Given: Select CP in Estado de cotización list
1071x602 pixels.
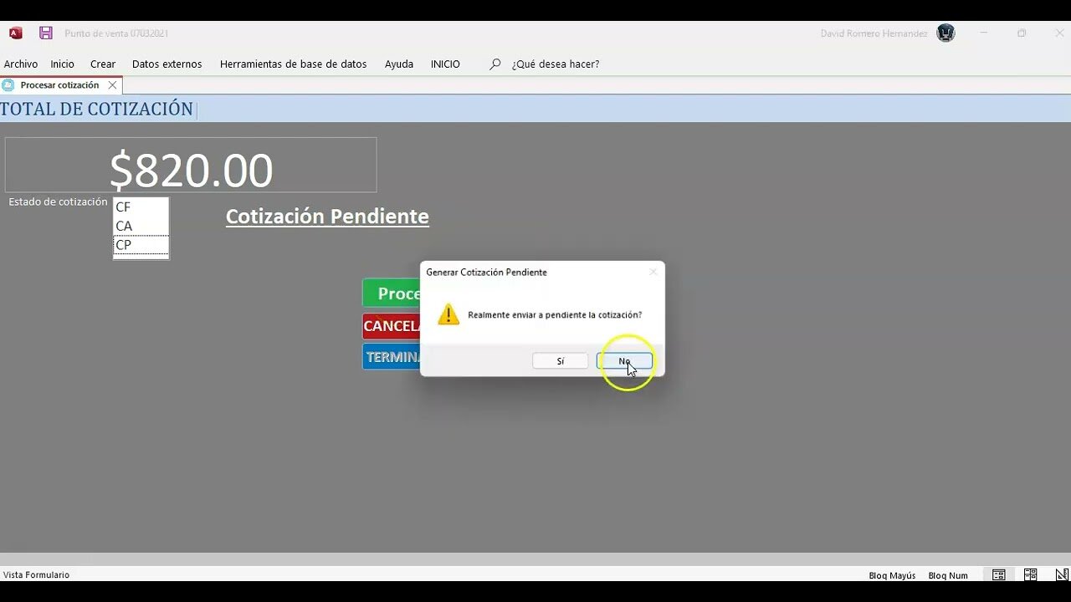Looking at the screenshot, I should (141, 245).
